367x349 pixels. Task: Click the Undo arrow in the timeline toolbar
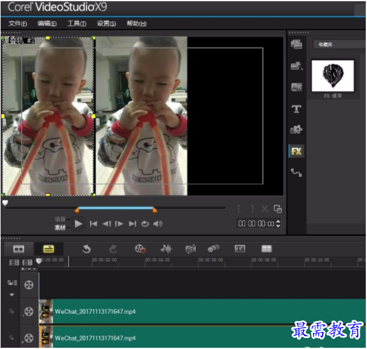[x=86, y=249]
